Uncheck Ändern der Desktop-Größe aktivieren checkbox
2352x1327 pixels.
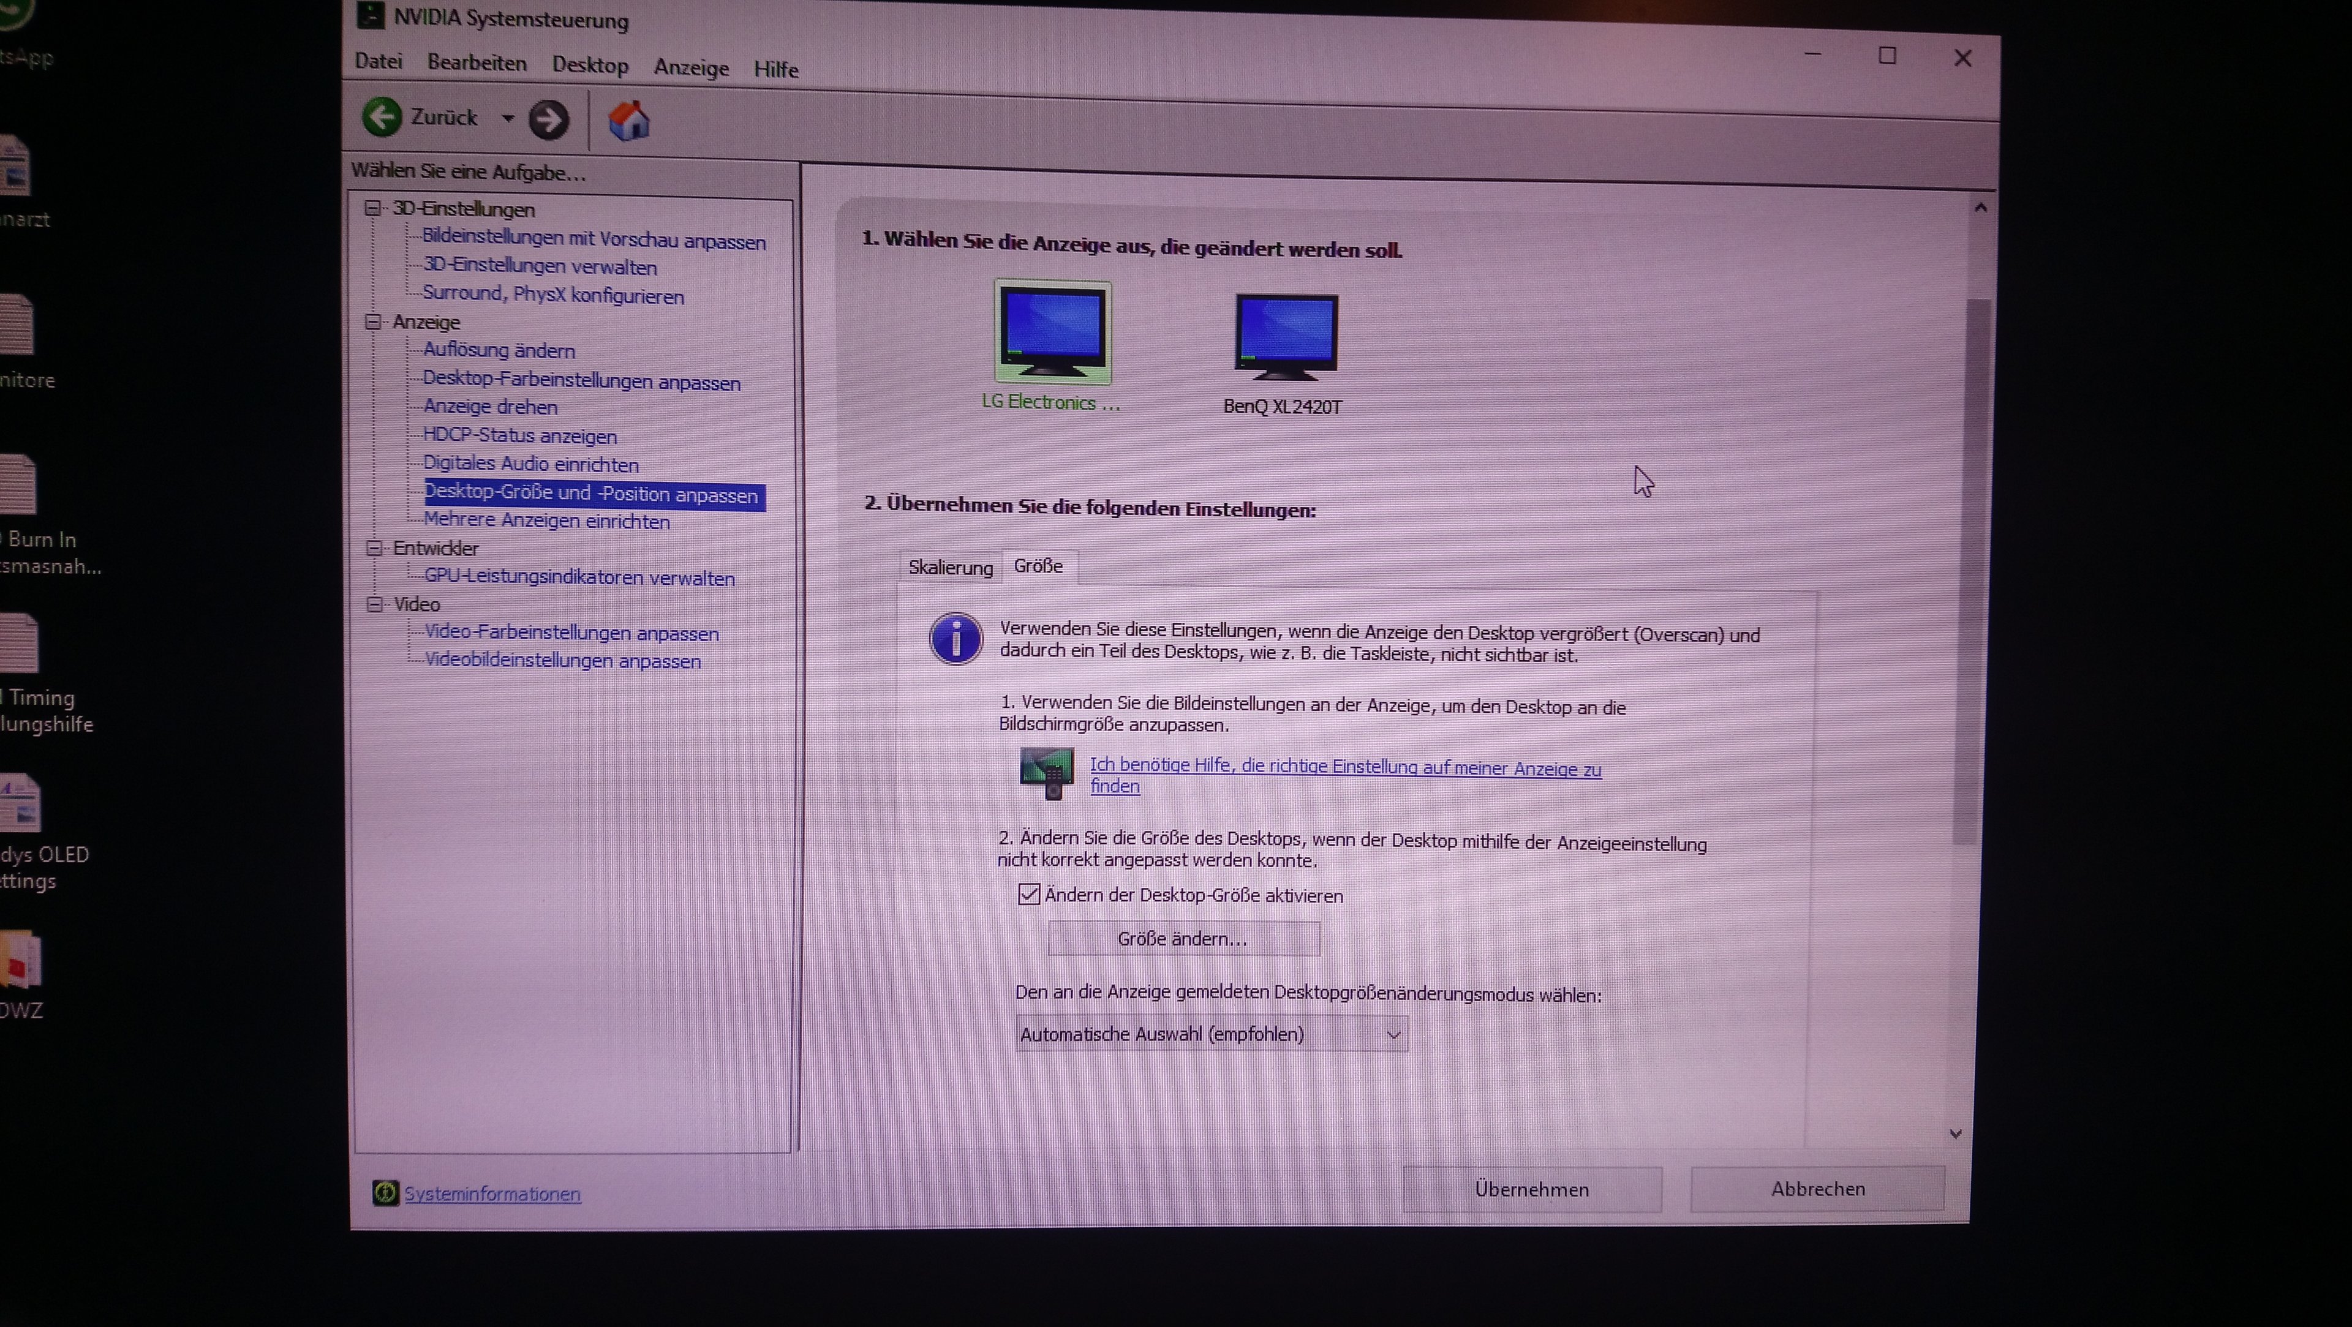click(x=1029, y=895)
